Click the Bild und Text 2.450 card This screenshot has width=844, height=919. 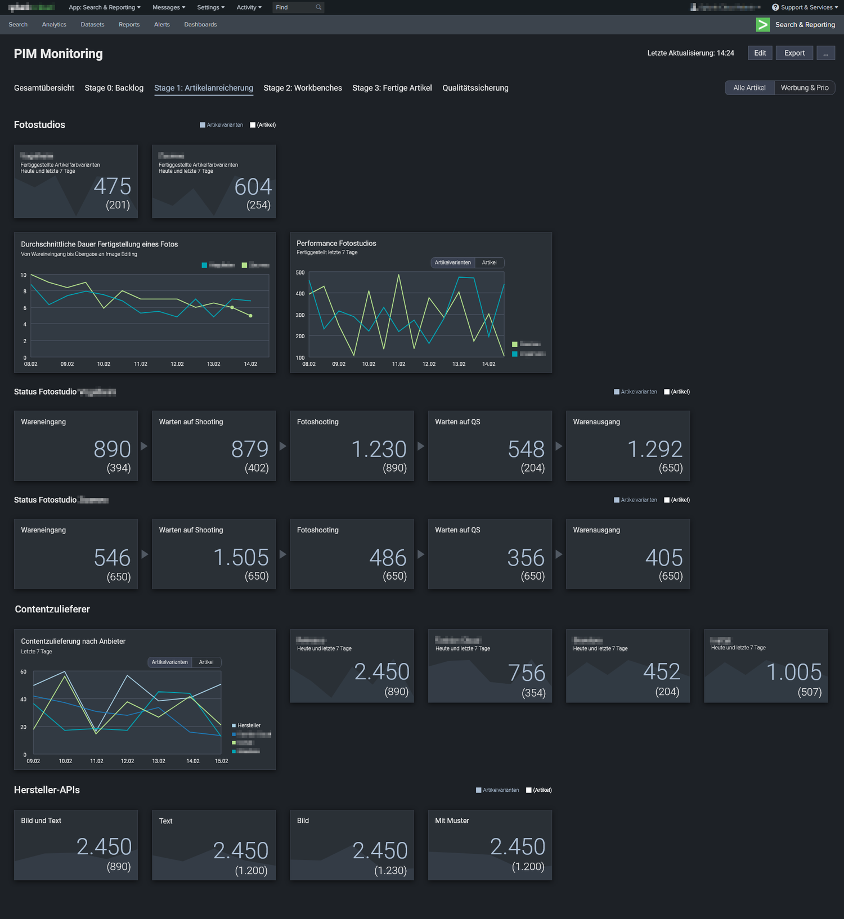click(x=76, y=845)
